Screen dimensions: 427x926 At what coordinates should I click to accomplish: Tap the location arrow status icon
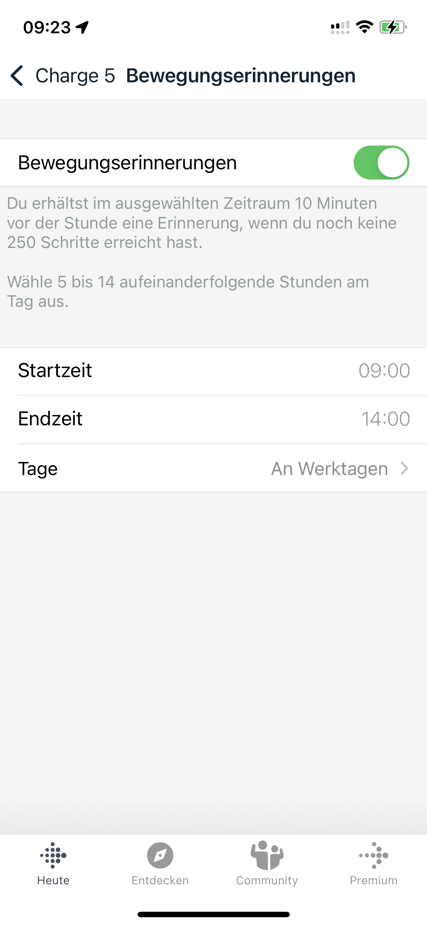point(82,27)
